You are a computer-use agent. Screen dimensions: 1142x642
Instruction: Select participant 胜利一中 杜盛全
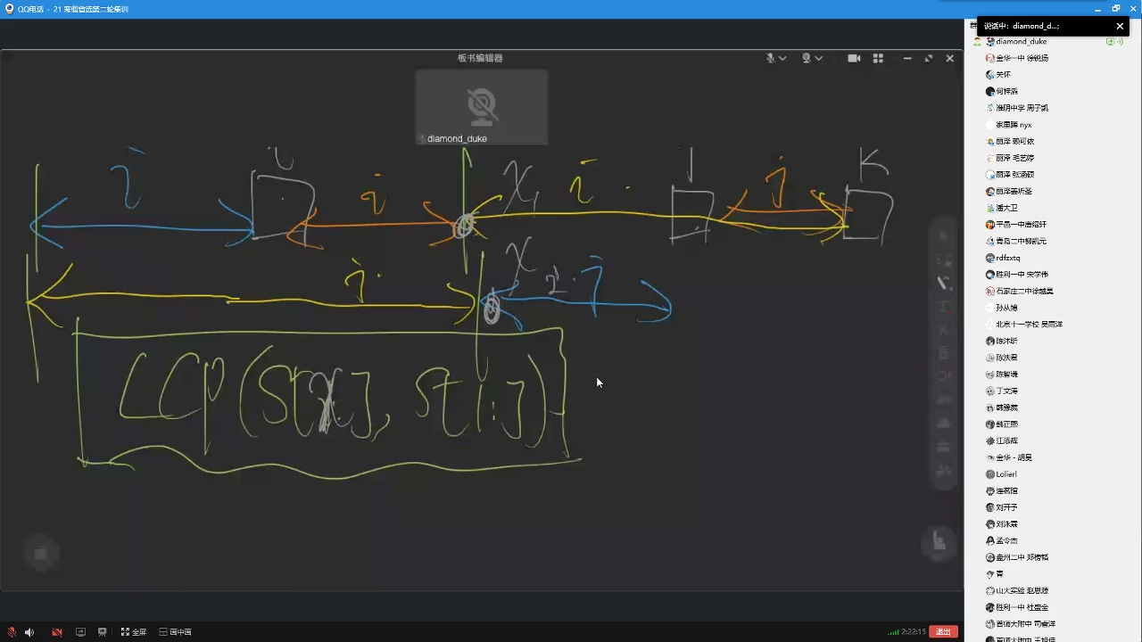(x=1022, y=607)
